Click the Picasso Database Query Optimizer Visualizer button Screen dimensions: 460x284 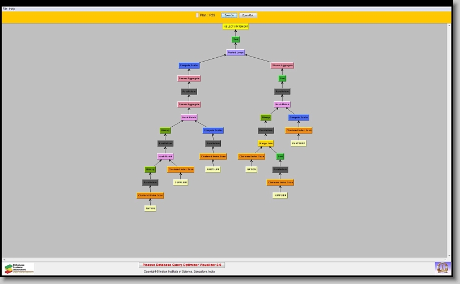pyautogui.click(x=182, y=264)
